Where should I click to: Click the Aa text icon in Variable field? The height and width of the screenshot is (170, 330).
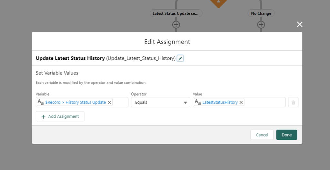pyautogui.click(x=41, y=102)
